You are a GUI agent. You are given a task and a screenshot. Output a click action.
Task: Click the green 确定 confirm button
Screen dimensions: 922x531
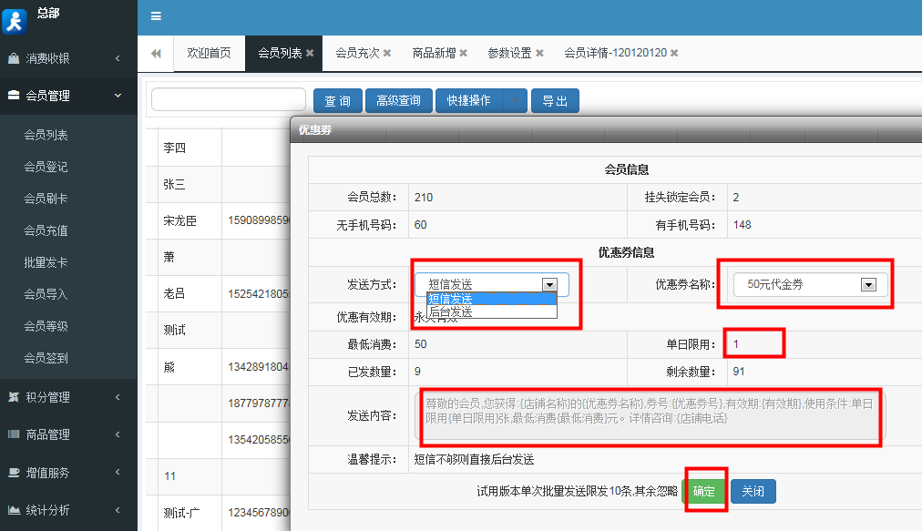(x=705, y=490)
